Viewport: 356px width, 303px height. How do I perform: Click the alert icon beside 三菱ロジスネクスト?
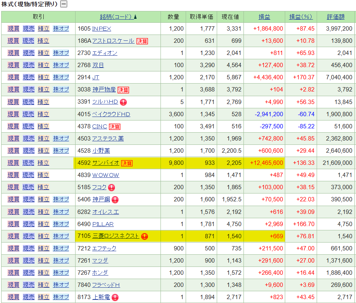click(x=144, y=236)
